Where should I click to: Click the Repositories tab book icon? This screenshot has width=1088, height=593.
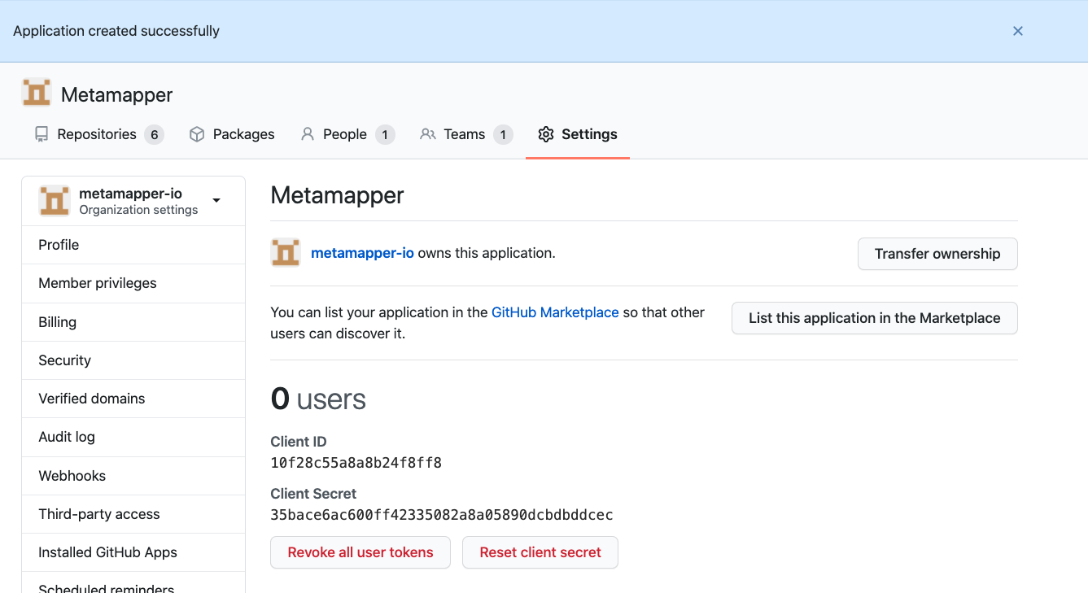point(42,134)
